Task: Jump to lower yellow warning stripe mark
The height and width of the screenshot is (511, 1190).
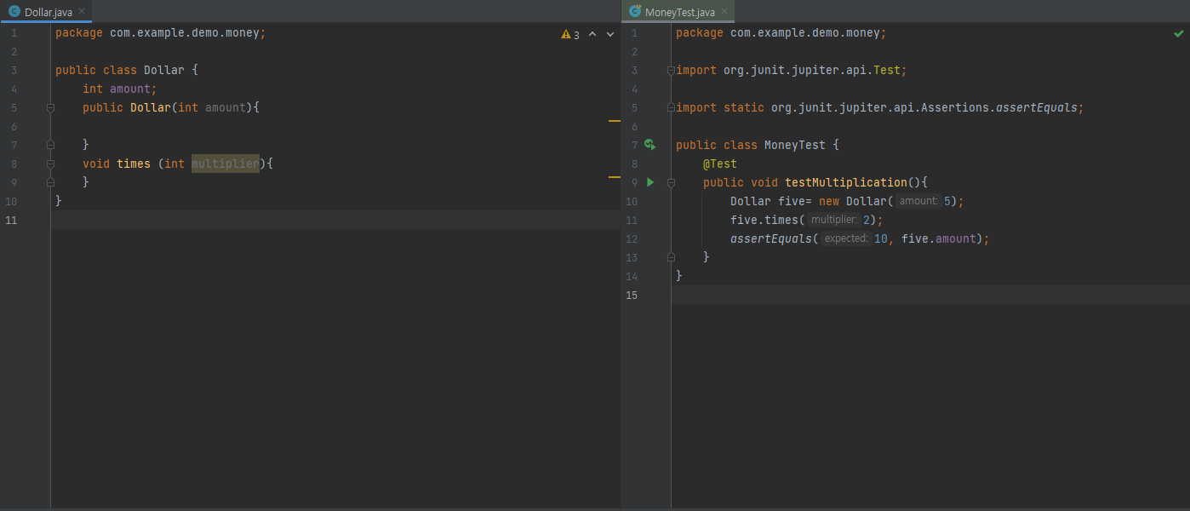Action: click(x=615, y=177)
